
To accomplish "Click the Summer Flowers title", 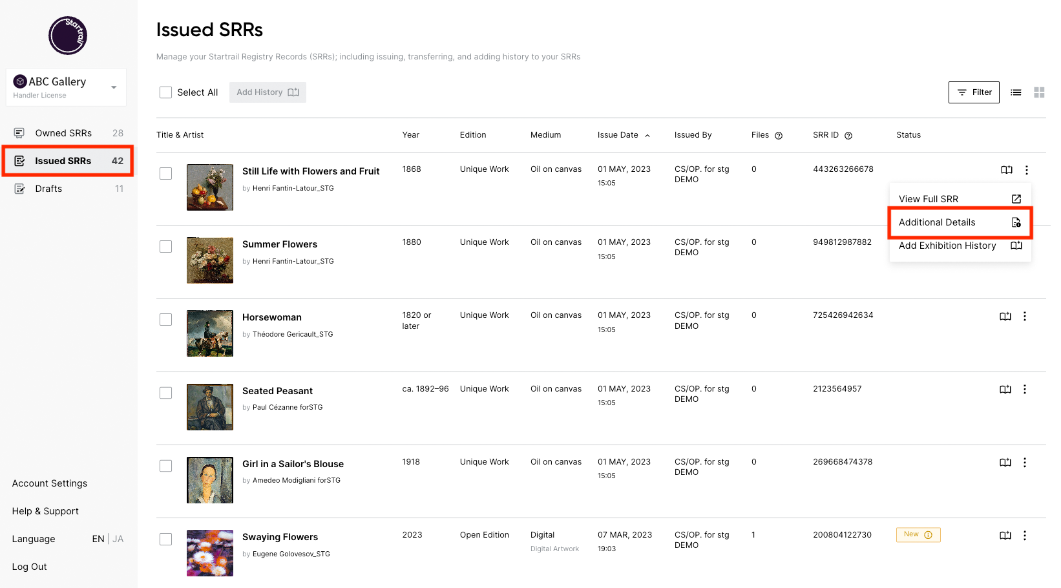I will (x=280, y=244).
